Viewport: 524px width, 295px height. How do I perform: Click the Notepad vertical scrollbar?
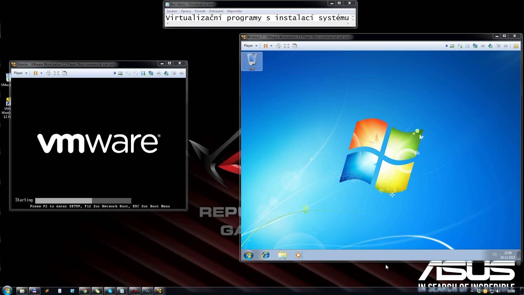coord(353,18)
